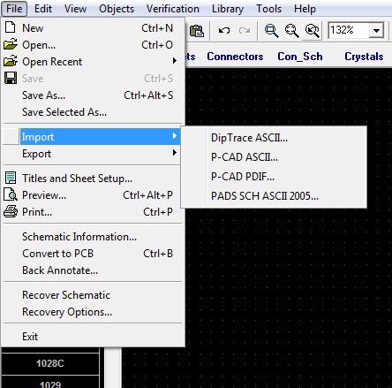This screenshot has height=388, width=392.
Task: Select the Export menu entry
Action: tap(93, 154)
